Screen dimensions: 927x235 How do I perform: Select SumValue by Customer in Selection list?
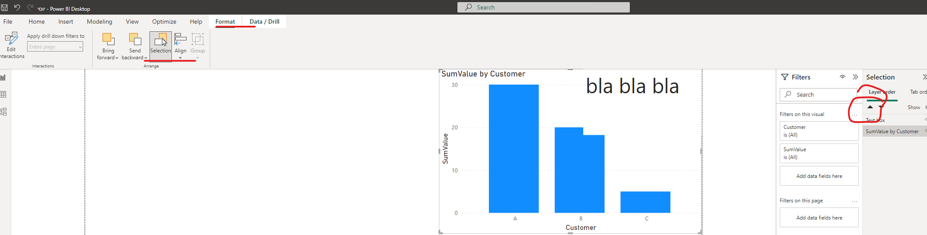(x=895, y=131)
